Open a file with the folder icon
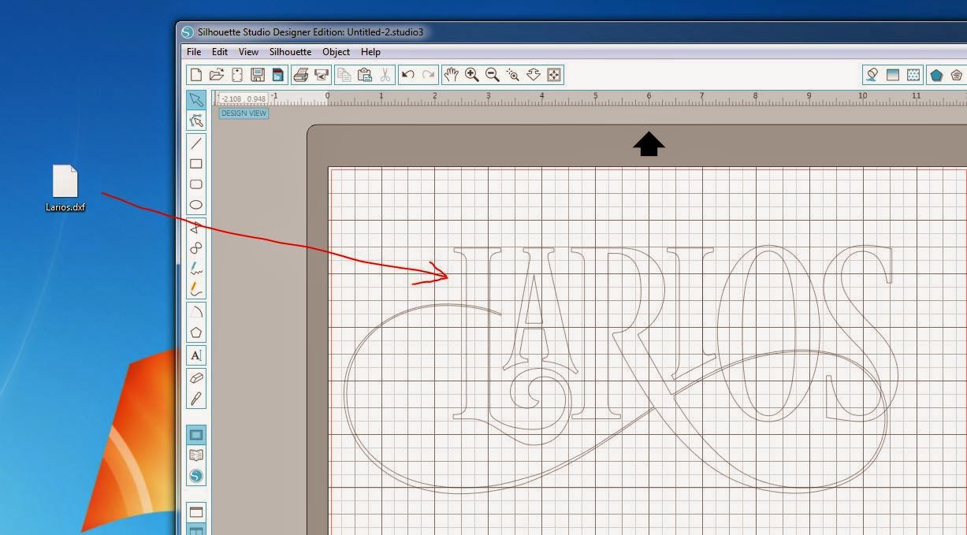Viewport: 967px width, 535px height. click(217, 75)
